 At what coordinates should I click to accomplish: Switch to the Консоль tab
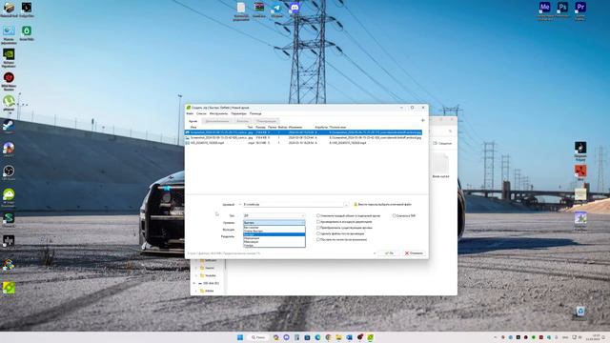click(242, 121)
